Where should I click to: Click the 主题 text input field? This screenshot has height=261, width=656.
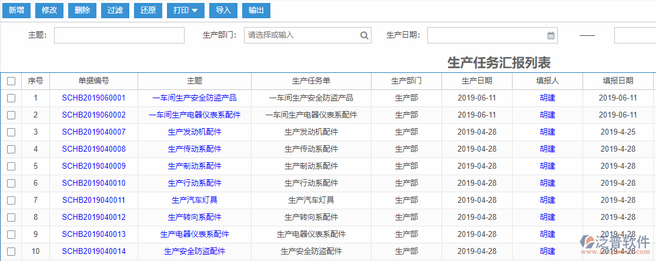click(119, 35)
